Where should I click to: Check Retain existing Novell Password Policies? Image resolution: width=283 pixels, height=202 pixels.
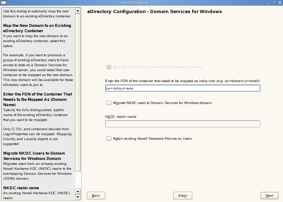[109, 139]
